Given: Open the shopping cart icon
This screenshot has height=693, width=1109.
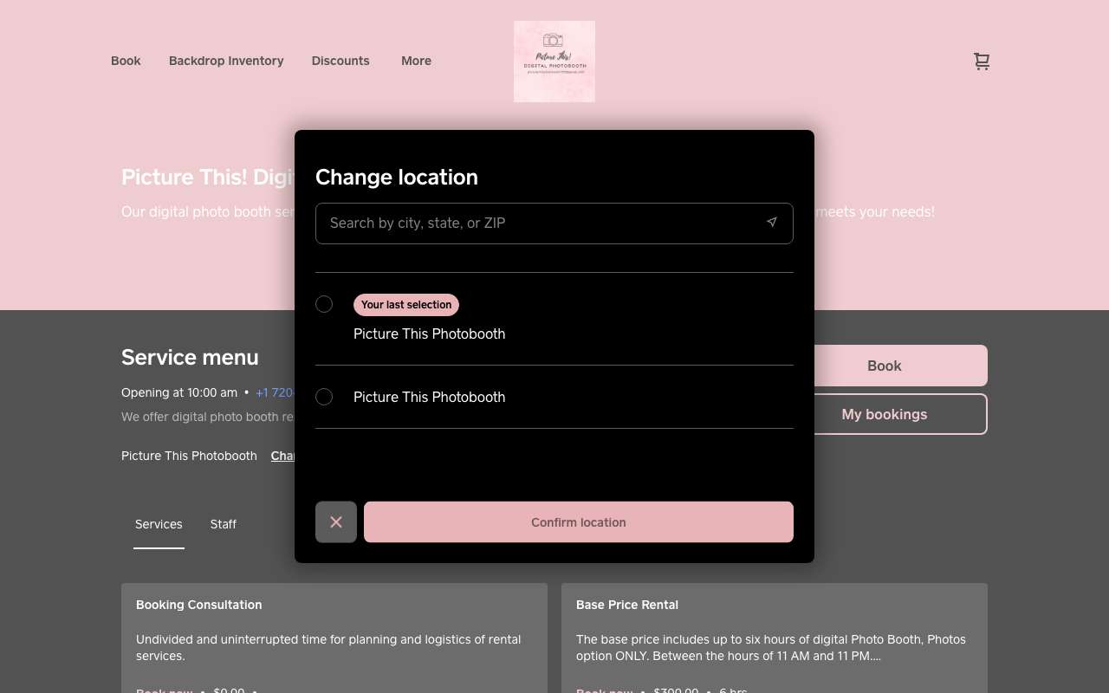Looking at the screenshot, I should point(981,62).
